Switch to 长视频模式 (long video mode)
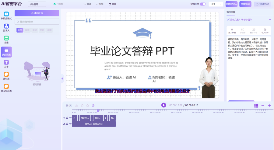This screenshot has width=274, height=150. tap(6, 16)
